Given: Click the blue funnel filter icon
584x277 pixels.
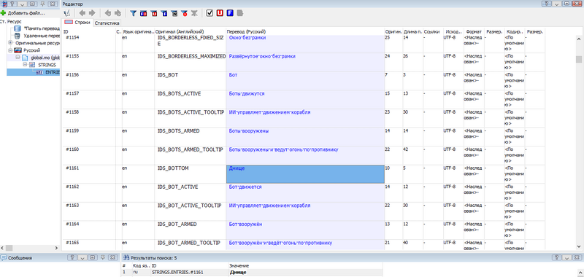Looking at the screenshot, I should click(133, 13).
